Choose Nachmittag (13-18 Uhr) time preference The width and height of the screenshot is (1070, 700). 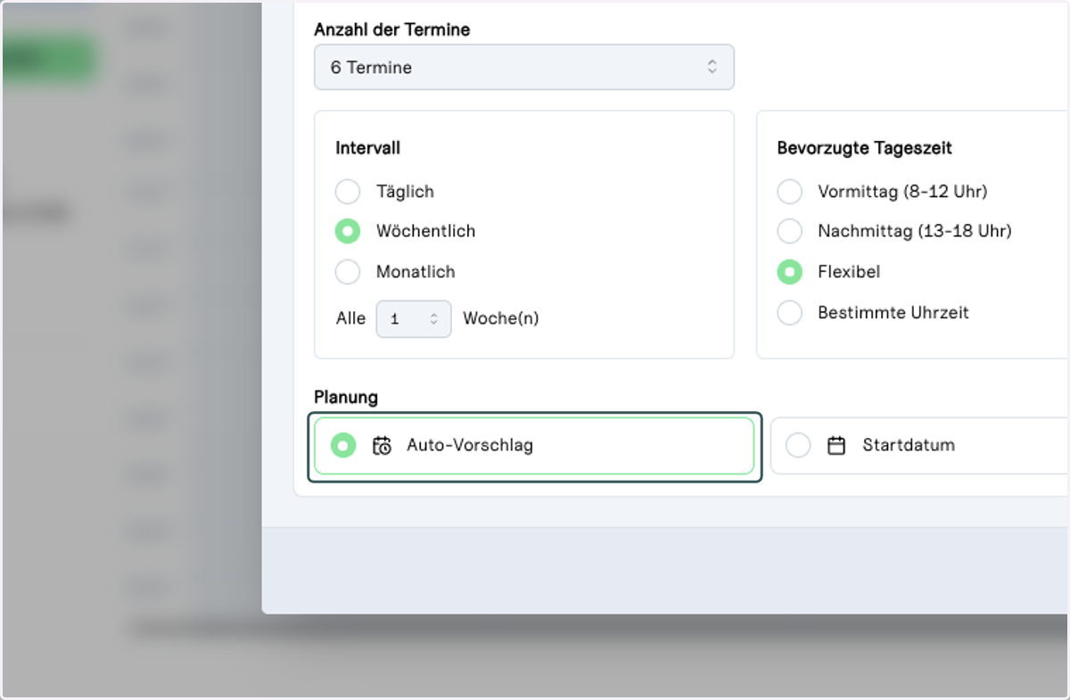(x=789, y=231)
